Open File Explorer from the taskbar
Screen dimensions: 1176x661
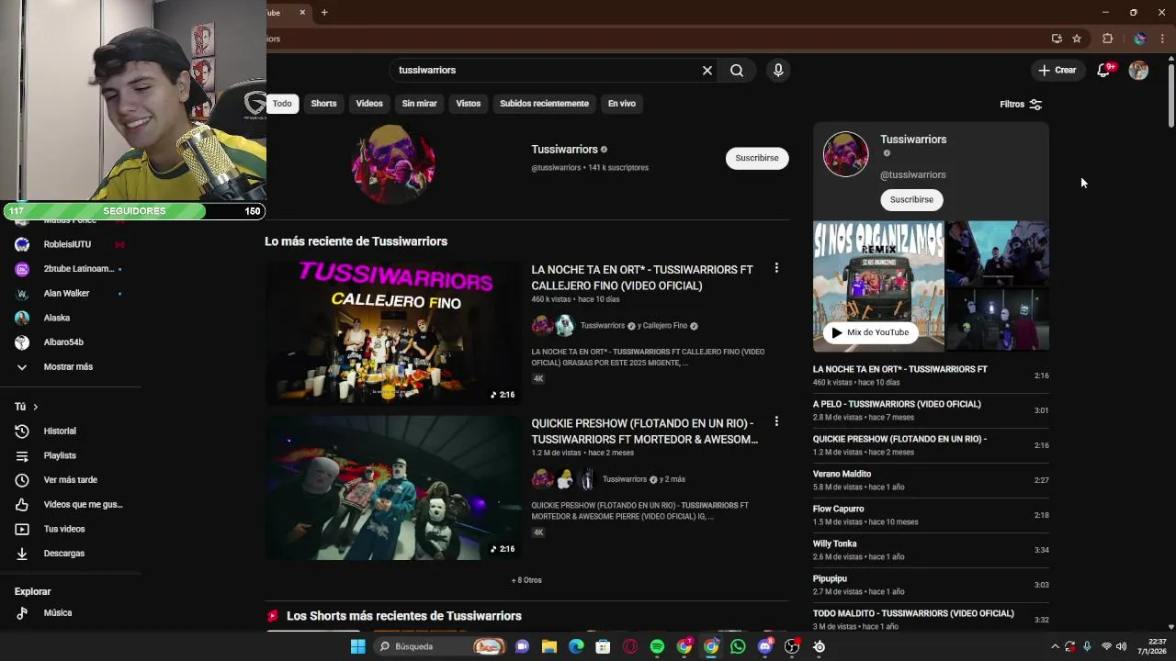pos(548,646)
